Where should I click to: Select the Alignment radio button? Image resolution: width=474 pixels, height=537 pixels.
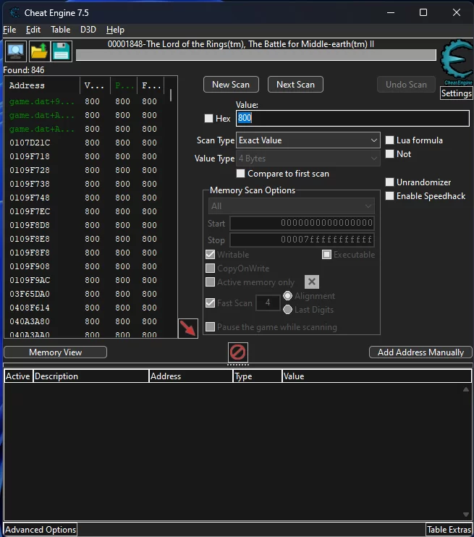[x=288, y=295]
